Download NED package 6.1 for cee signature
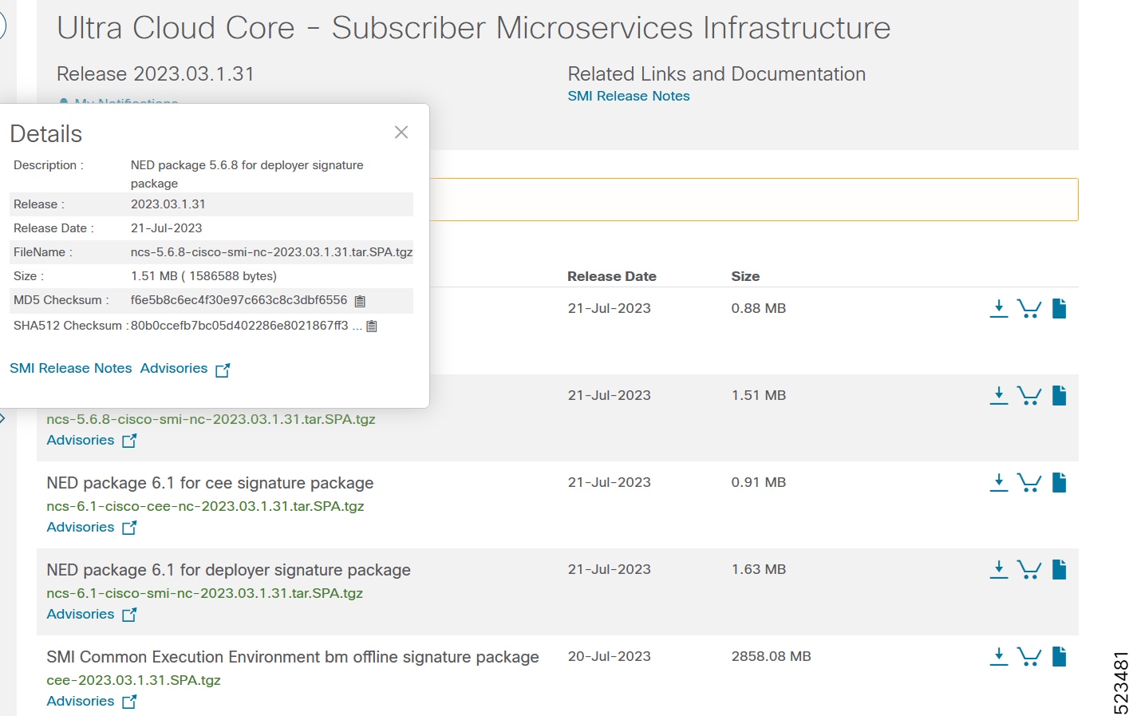Screen dimensions: 1129x716 (998, 482)
